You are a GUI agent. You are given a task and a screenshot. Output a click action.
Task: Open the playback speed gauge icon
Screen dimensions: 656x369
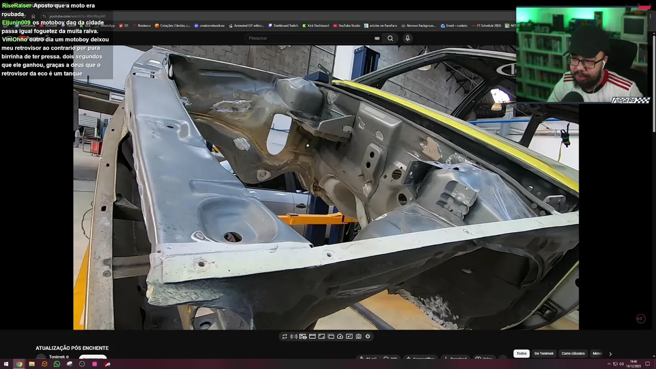340,337
